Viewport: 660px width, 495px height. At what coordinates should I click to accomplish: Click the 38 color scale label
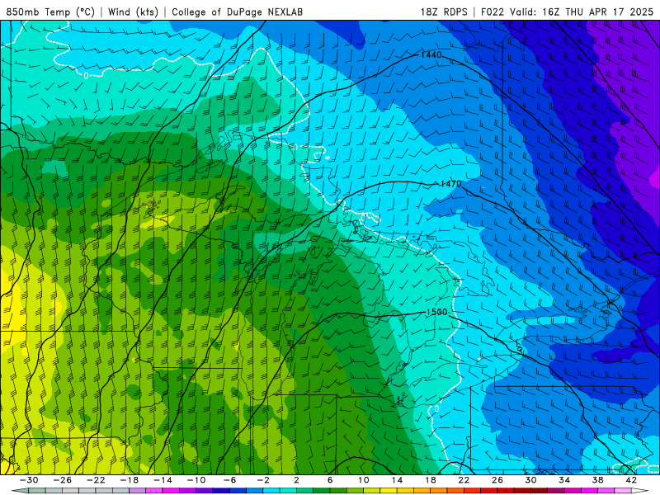pos(597,480)
